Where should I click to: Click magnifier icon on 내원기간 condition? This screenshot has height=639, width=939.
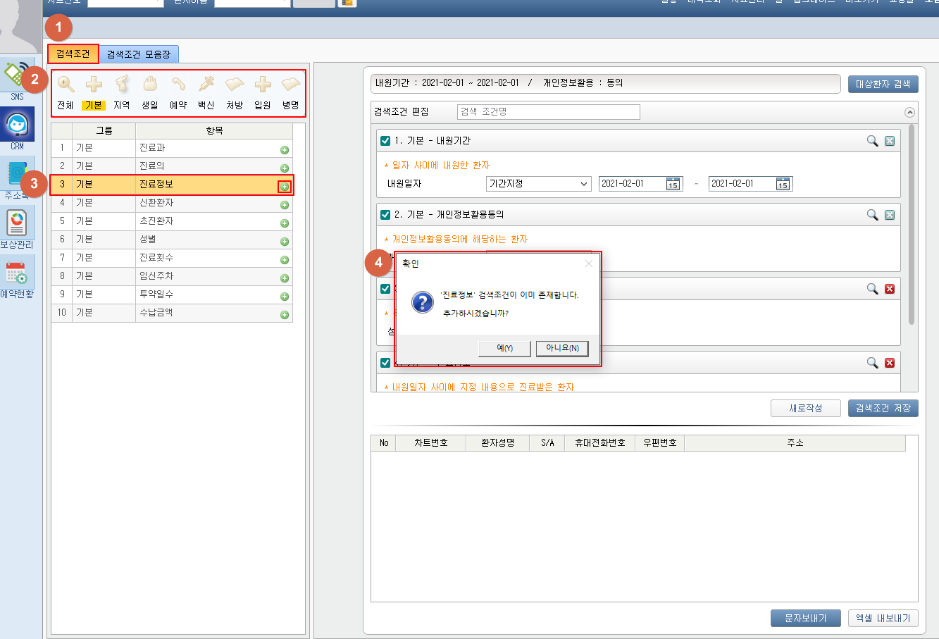point(872,141)
